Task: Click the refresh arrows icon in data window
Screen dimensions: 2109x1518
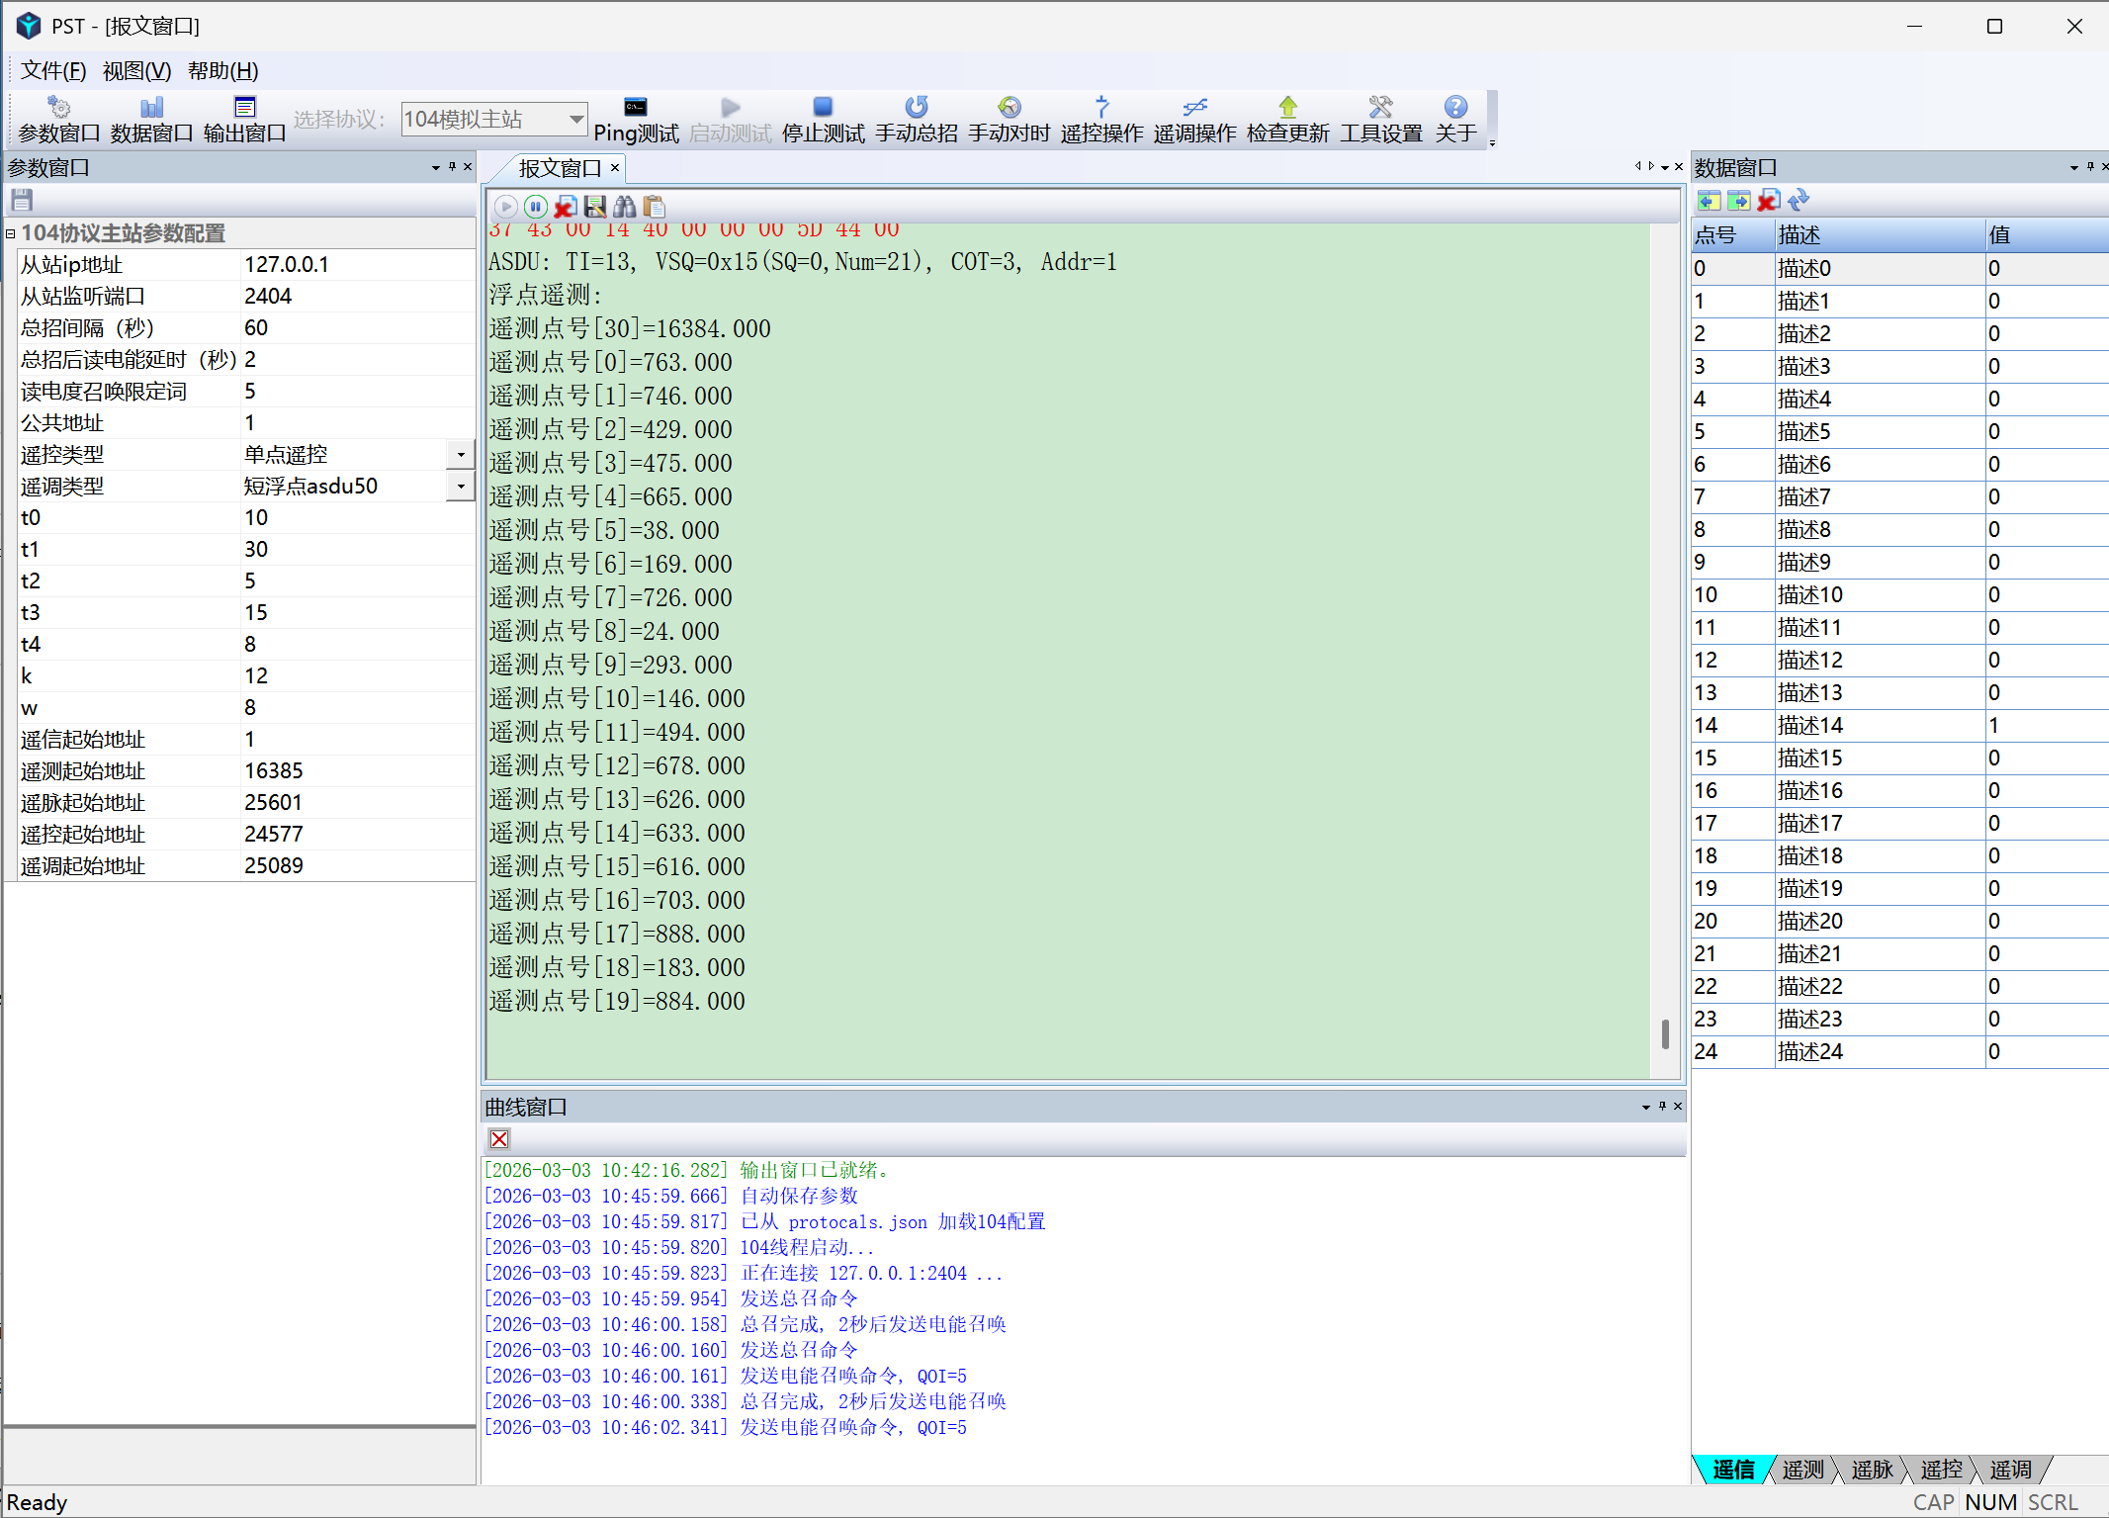Action: (1799, 201)
